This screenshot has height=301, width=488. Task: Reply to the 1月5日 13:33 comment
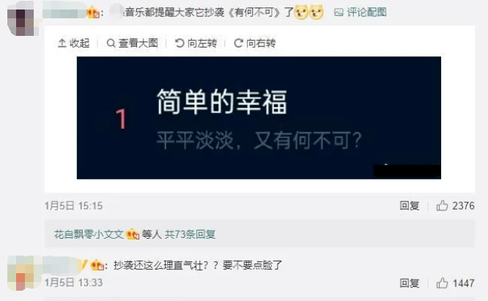point(410,283)
